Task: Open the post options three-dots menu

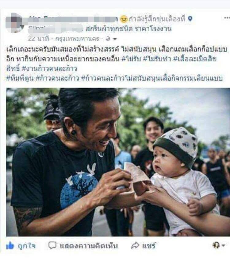Action: pyautogui.click(x=227, y=18)
